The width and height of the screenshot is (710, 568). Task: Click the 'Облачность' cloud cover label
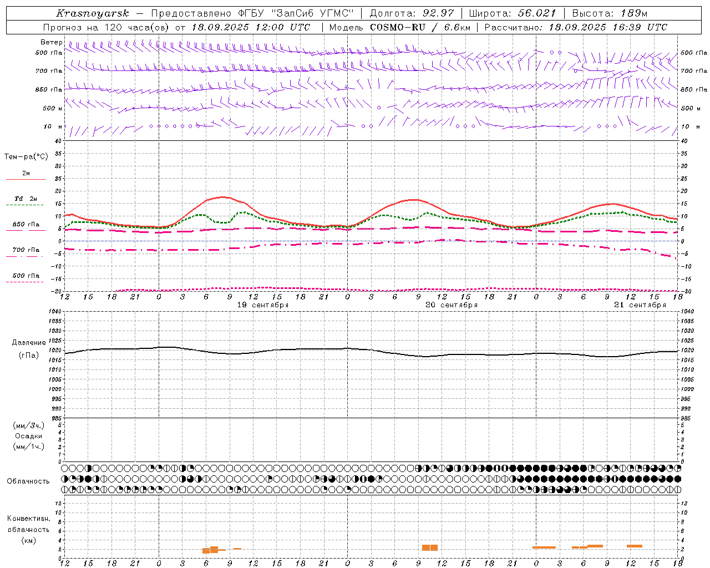tap(28, 481)
